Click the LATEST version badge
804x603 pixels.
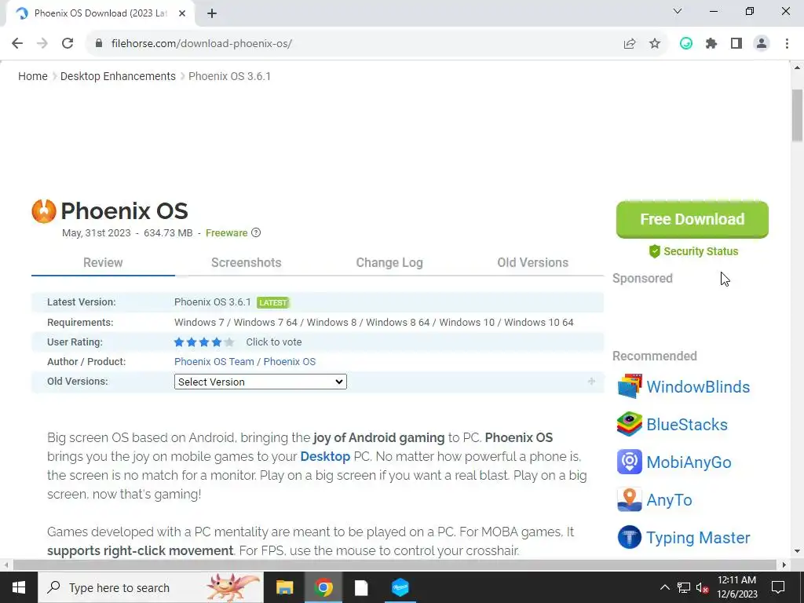(272, 302)
